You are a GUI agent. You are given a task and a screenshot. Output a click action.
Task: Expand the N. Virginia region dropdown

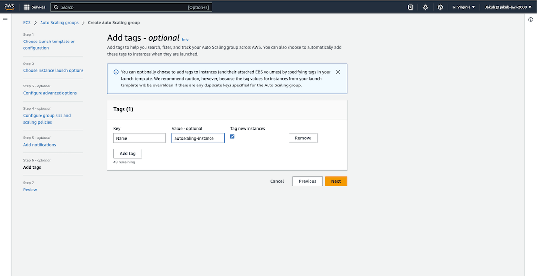463,7
